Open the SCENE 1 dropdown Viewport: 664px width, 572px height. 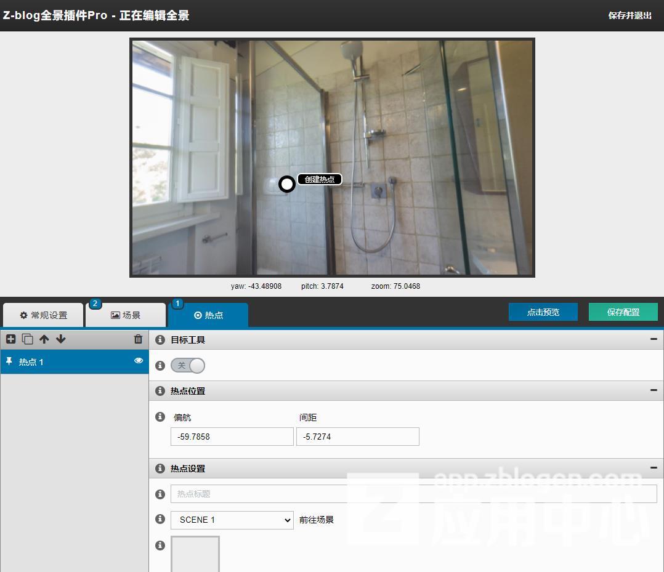[x=232, y=520]
